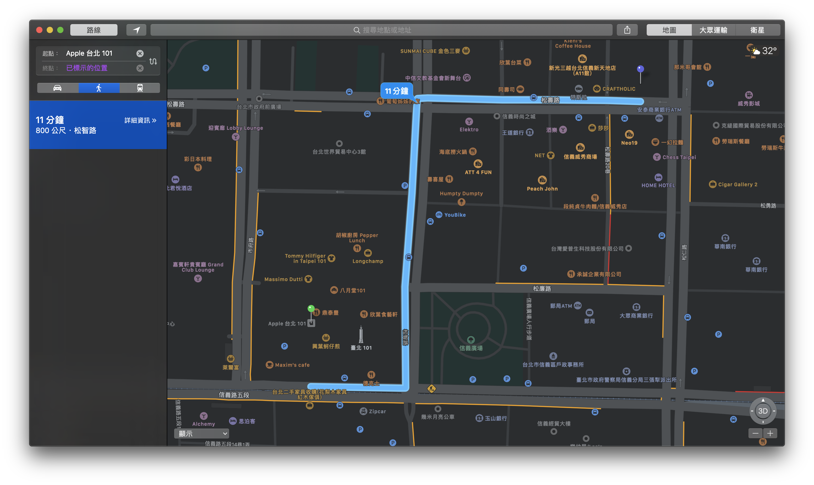Click the current location arrow button
814x485 pixels.
click(x=136, y=30)
